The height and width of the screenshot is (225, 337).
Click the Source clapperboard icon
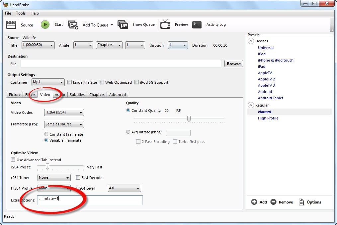[x=11, y=25]
